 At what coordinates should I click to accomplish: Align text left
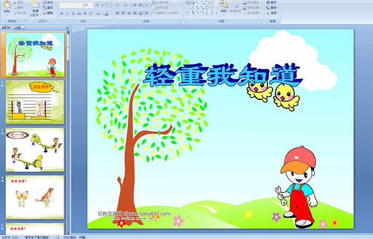click(x=118, y=13)
